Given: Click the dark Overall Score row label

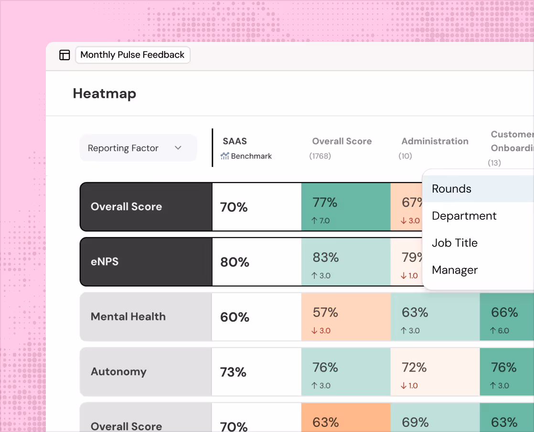Looking at the screenshot, I should pyautogui.click(x=146, y=206).
